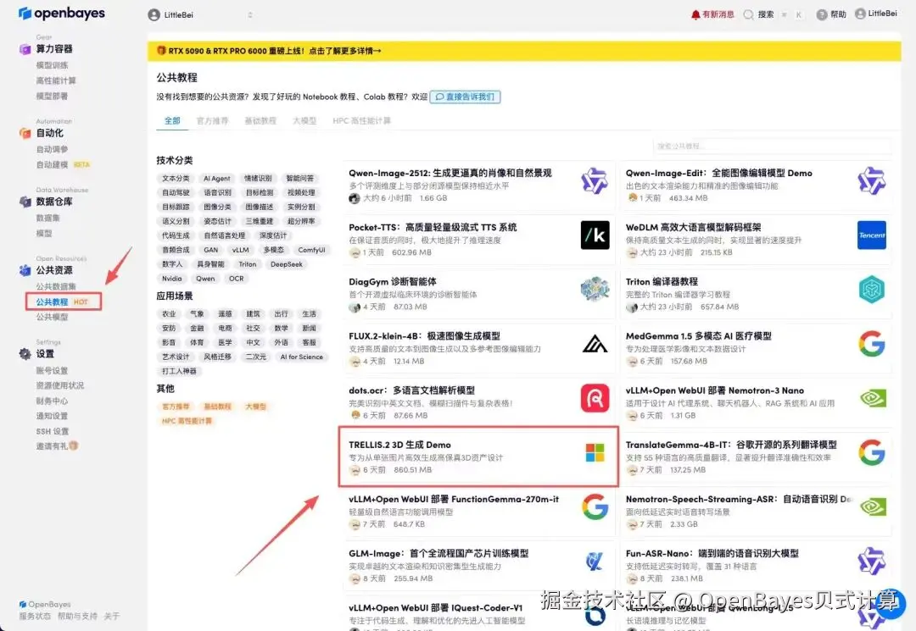
Task: Click the Tencent icon on the WeDLM card
Action: 872,235
